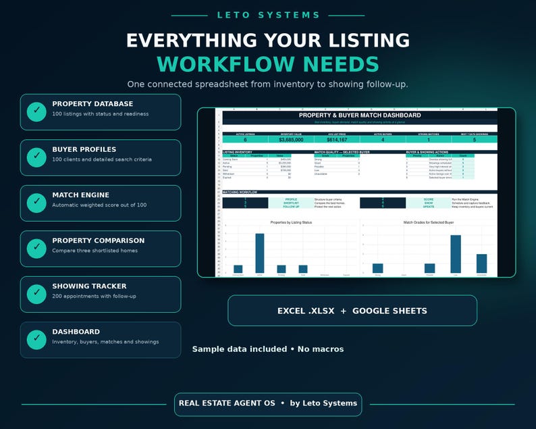The height and width of the screenshot is (429, 536).
Task: Click the 'REAL ESTATE AGENT OS' footer badge
Action: pyautogui.click(x=268, y=404)
